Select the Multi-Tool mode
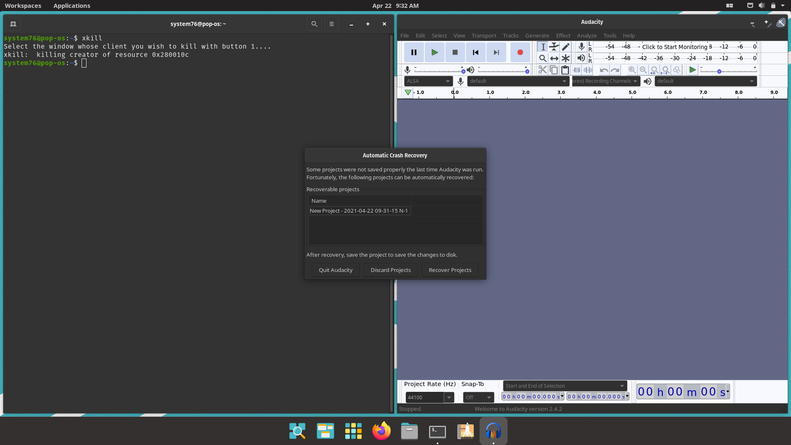 565,58
